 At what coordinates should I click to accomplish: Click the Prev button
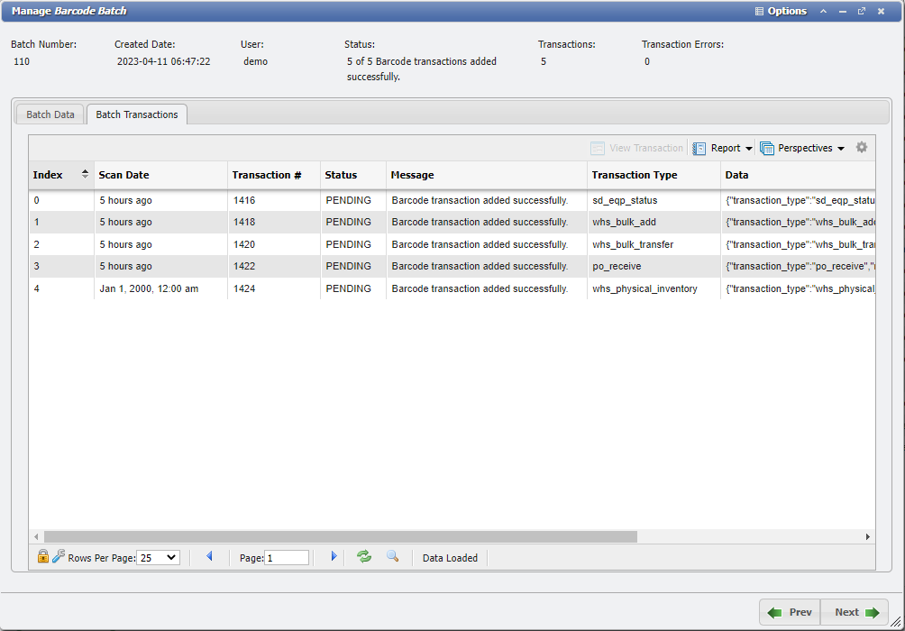[x=790, y=612]
